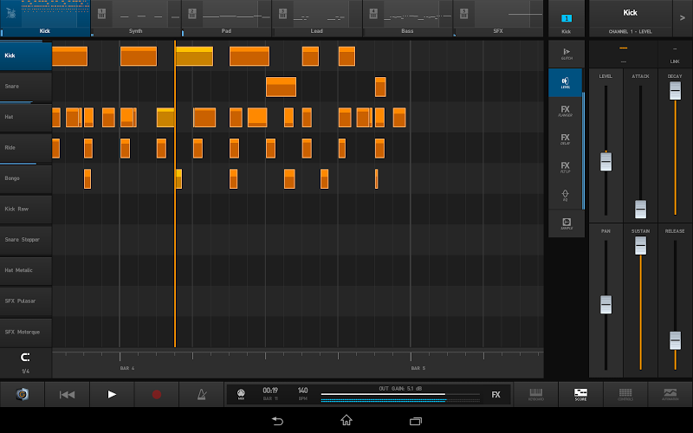Screen dimensions: 693x433
Task: Select the Kick row in track list
Action: [26, 55]
